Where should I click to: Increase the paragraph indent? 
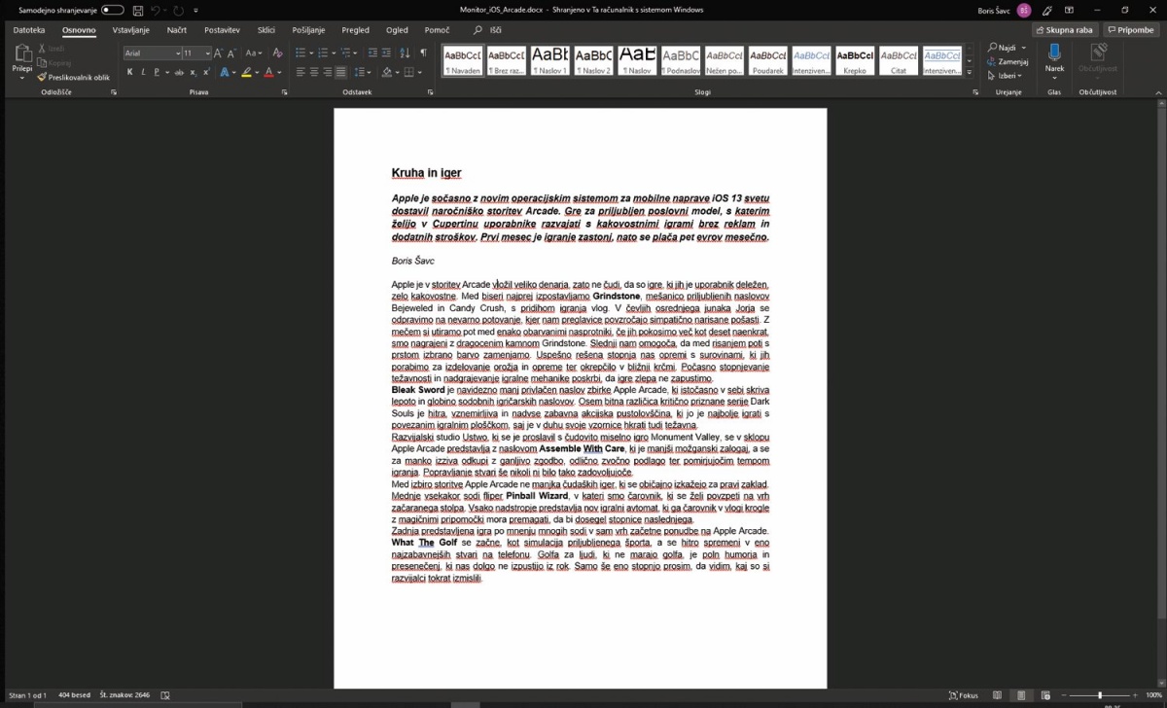[x=387, y=53]
